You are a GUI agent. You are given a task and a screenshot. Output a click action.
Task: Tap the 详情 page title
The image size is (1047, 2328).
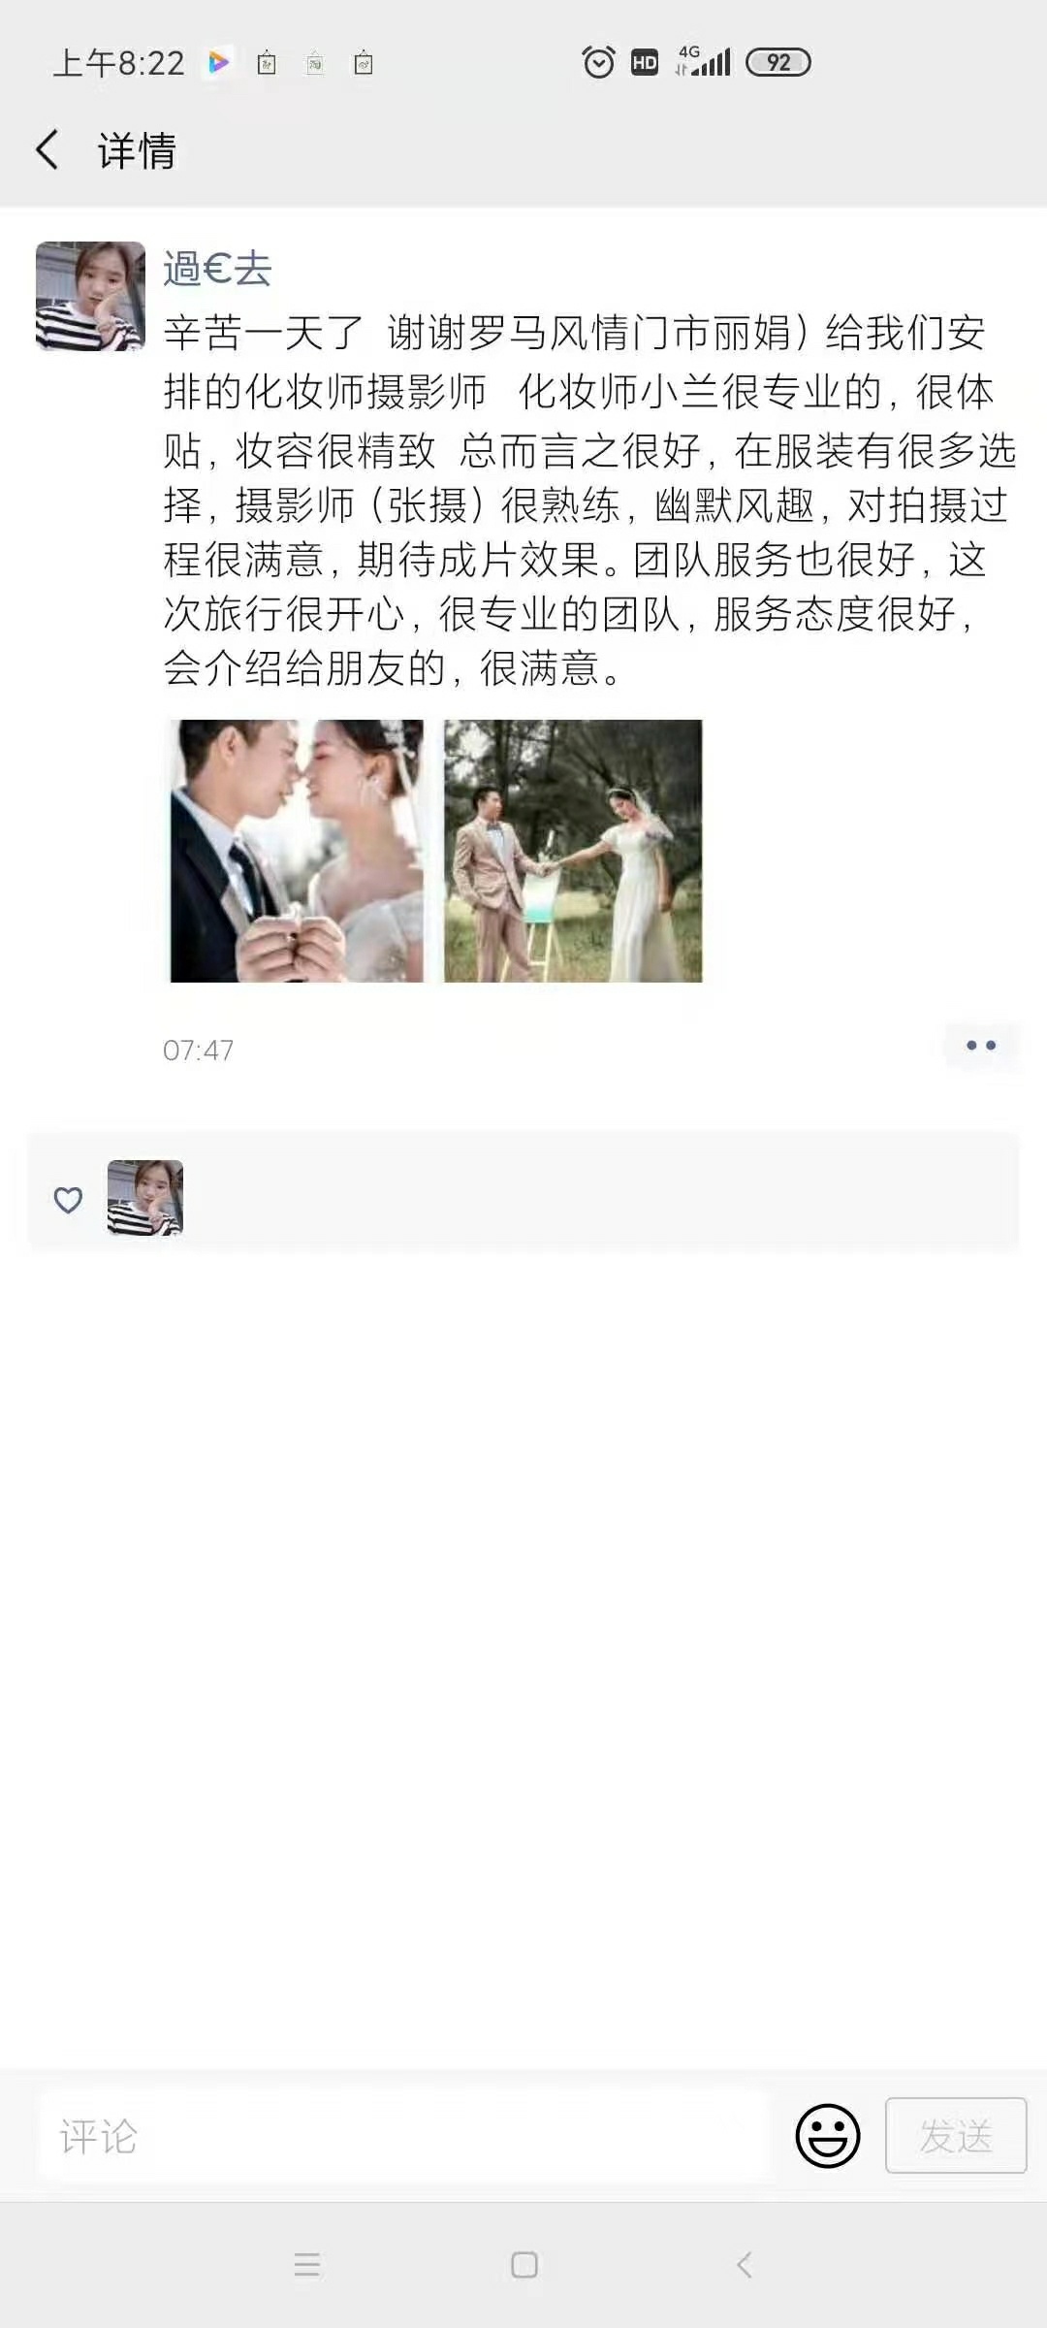[x=137, y=151]
